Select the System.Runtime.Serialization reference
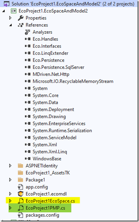The image size is (139, 222). 63,131
